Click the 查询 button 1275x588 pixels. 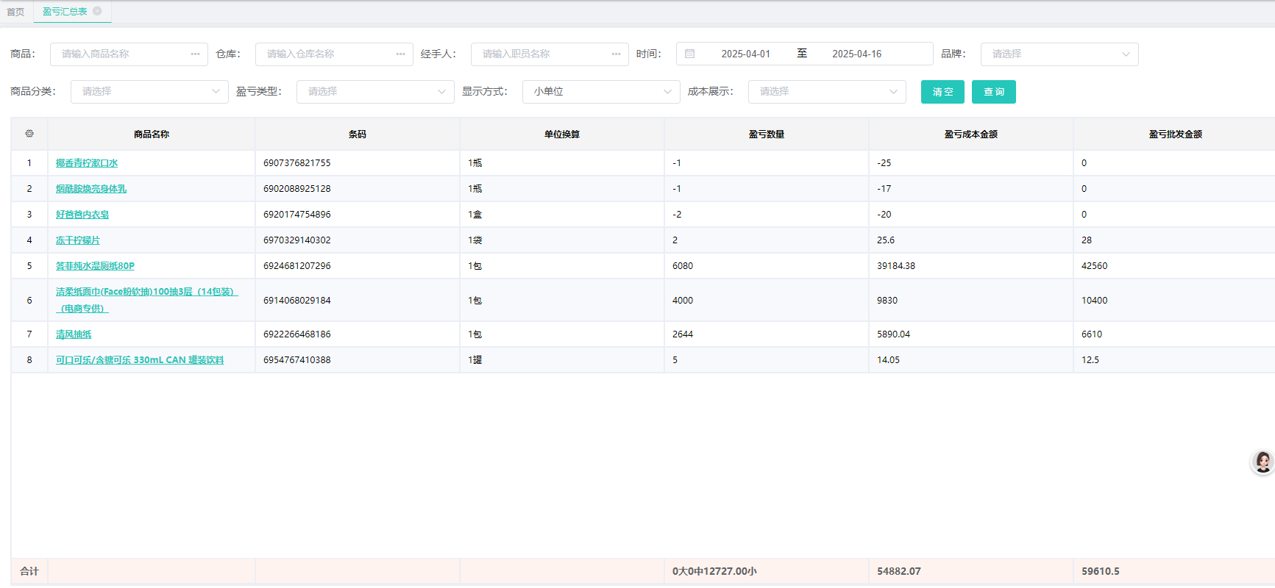(x=993, y=92)
